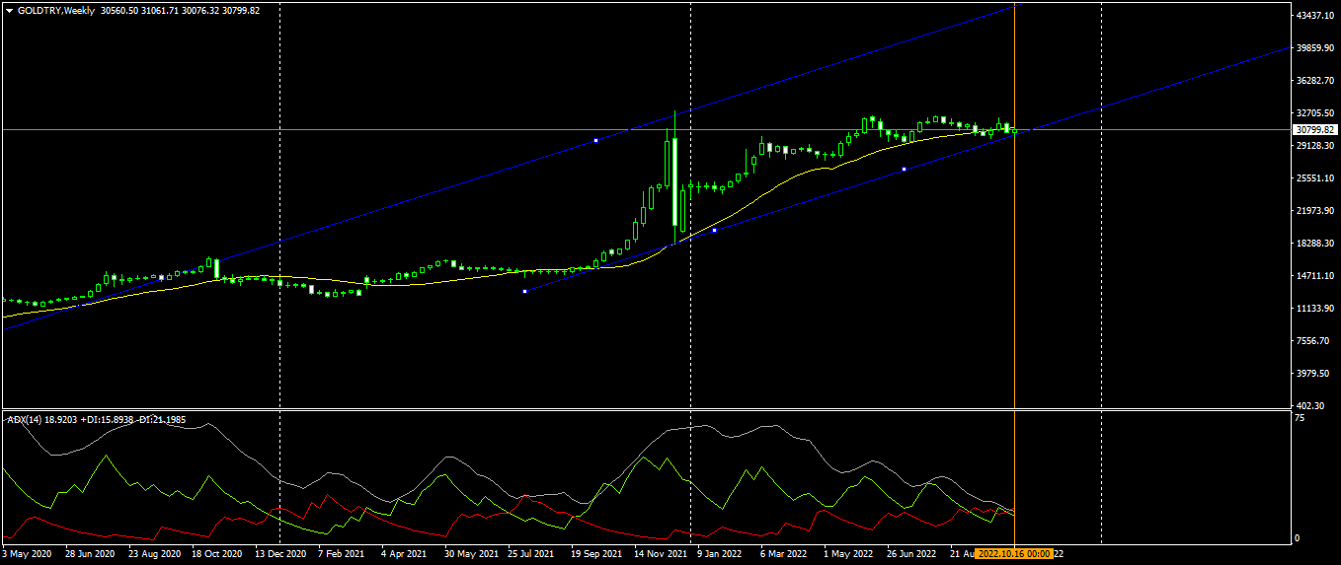Click the 0 level on ADX scale
The height and width of the screenshot is (565, 1341).
1299,537
